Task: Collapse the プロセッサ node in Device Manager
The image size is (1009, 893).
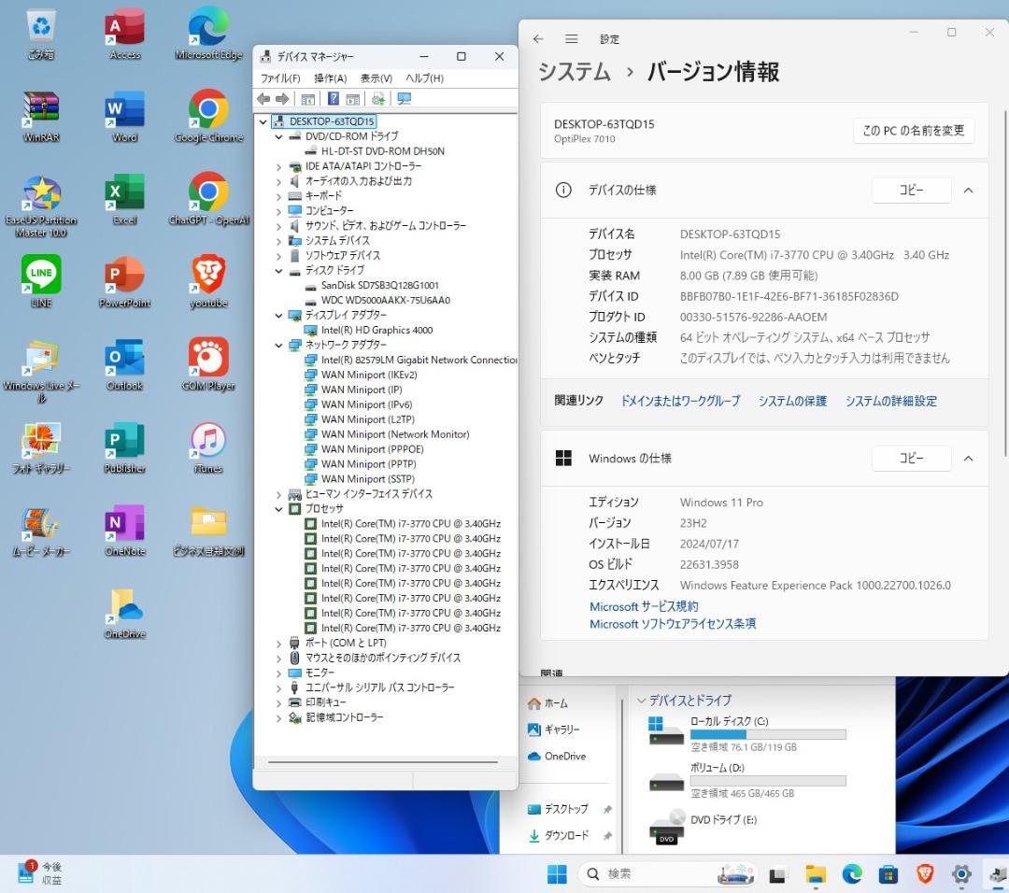Action: pyautogui.click(x=278, y=508)
